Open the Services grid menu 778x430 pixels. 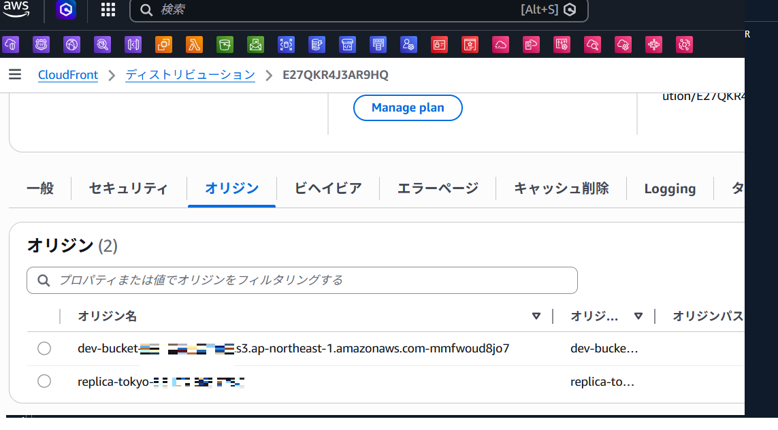point(108,10)
